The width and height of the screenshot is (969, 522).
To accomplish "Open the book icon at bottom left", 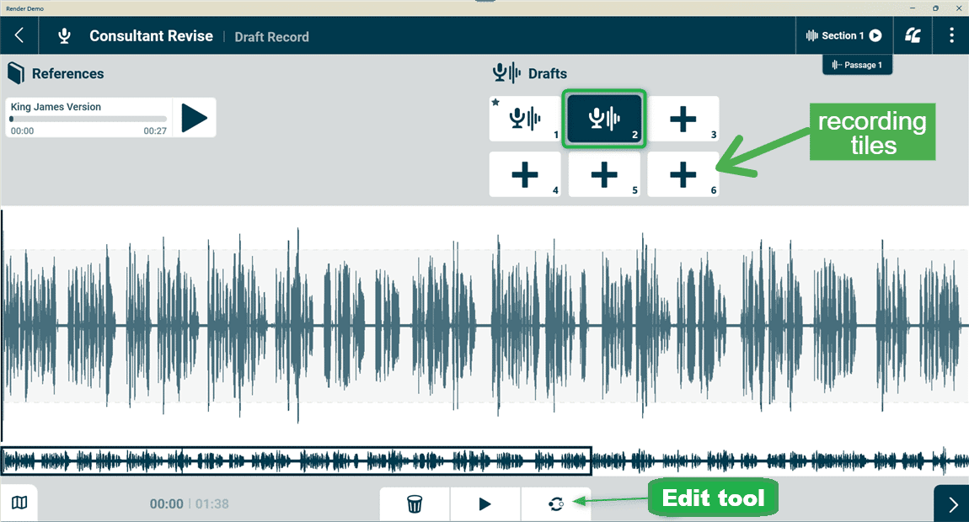I will click(x=19, y=503).
